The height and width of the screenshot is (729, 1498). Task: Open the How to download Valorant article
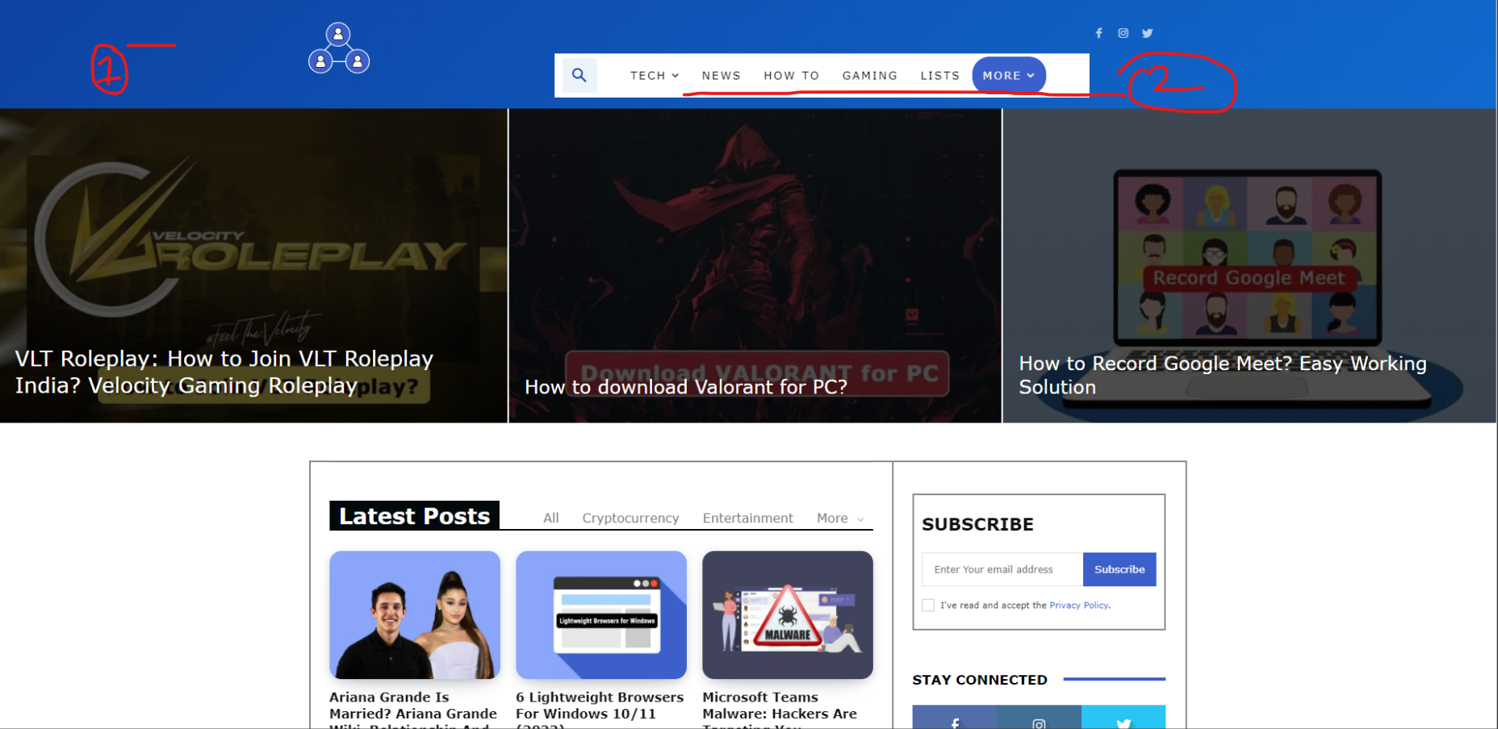(x=686, y=388)
